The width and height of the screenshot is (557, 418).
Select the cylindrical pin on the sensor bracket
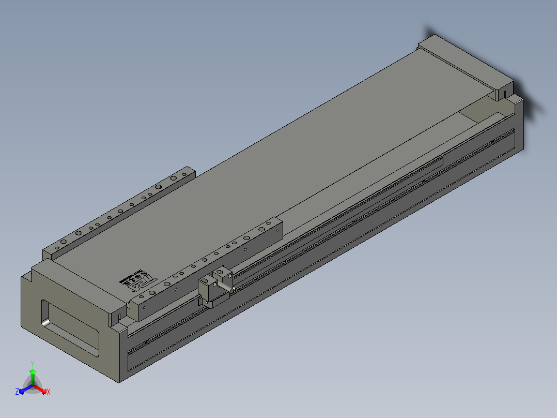(x=225, y=287)
